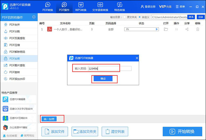This screenshot has width=206, height=140.
Task: Click the 页数 column header
Action: tap(92, 23)
